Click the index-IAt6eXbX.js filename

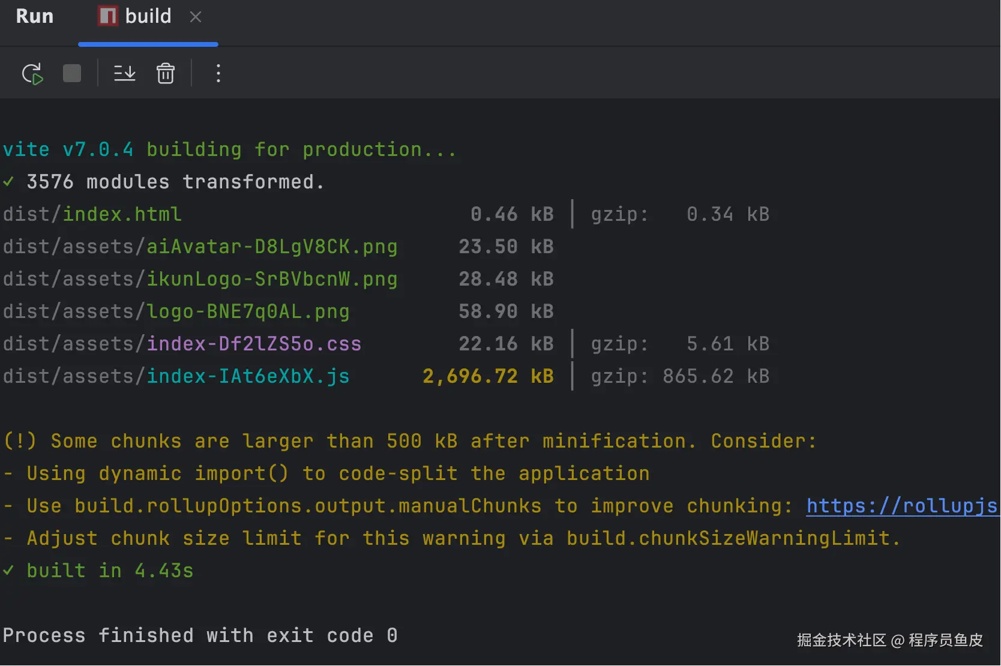tap(248, 376)
